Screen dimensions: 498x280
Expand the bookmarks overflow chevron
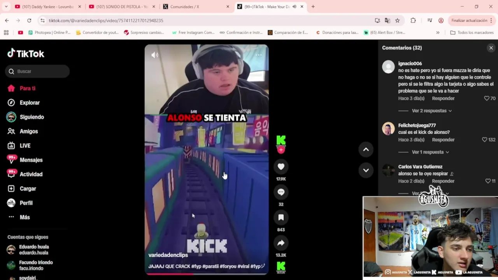tap(438, 33)
